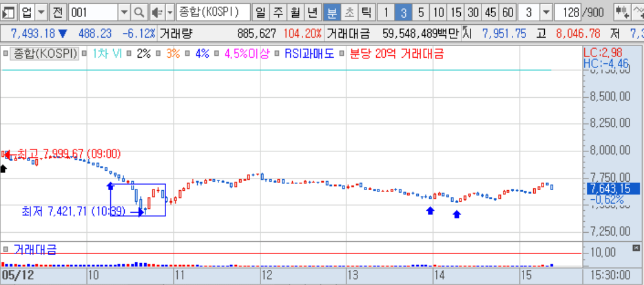Click the magnifier search icon
The height and width of the screenshot is (285, 644).
click(x=139, y=13)
